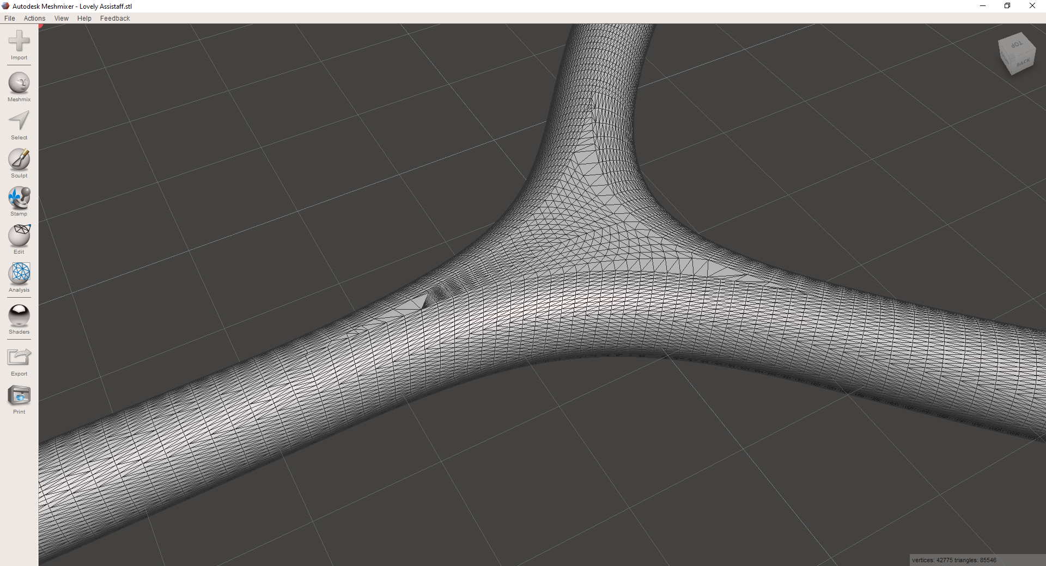Open the Edit tools panel
Viewport: 1046px width, 566px height.
[19, 236]
